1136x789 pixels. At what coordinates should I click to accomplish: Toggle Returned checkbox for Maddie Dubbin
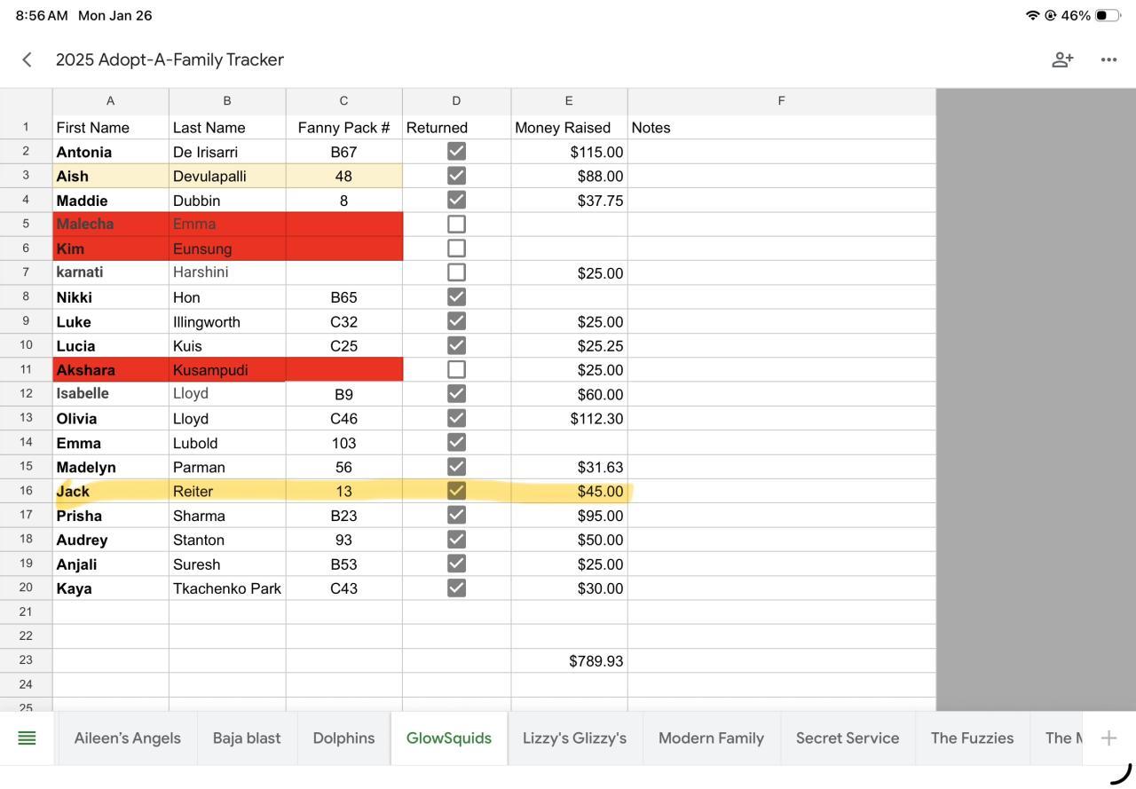tap(456, 200)
